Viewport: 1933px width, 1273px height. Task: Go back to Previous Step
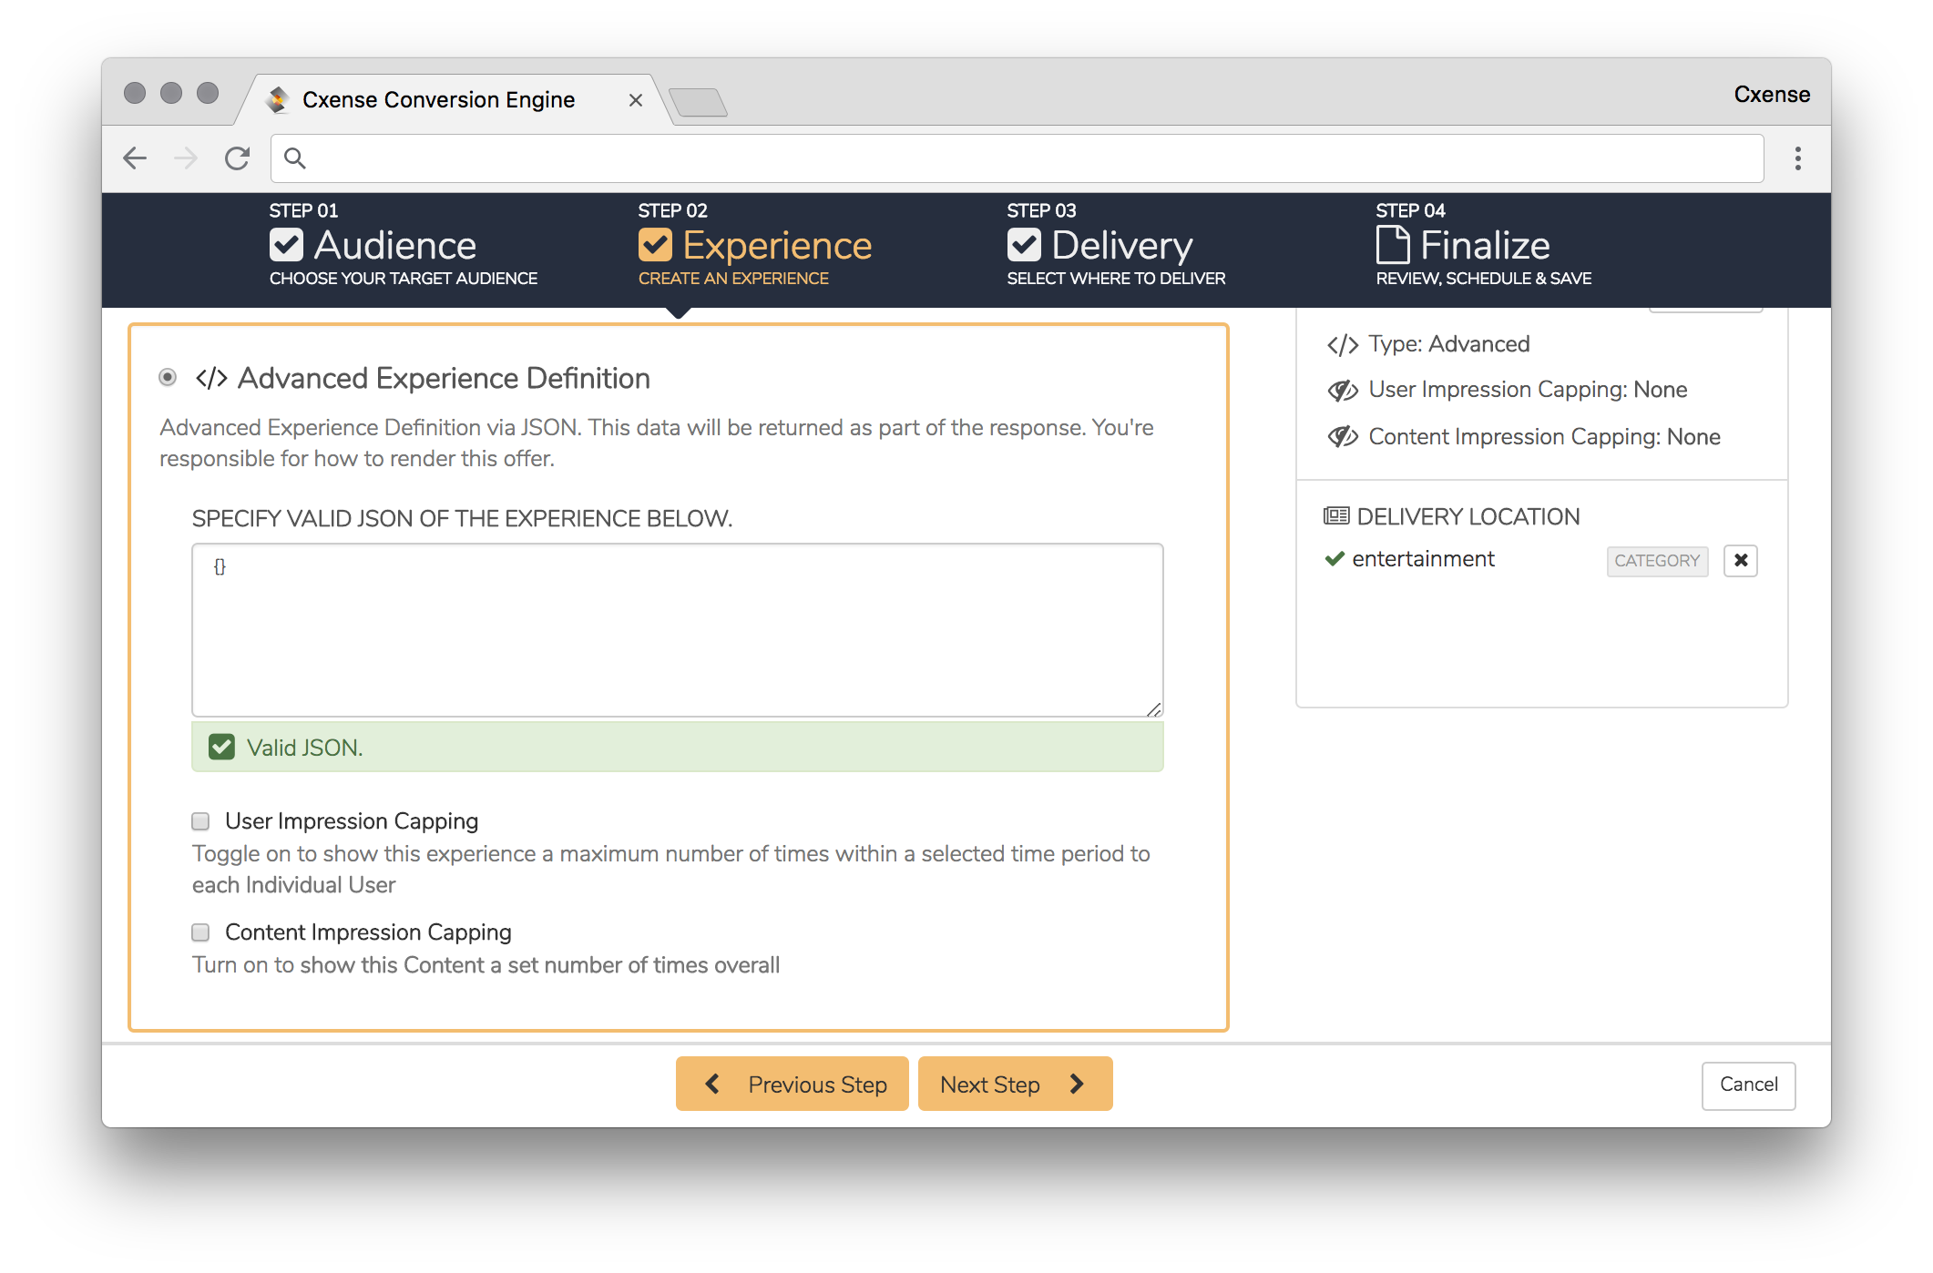point(792,1084)
